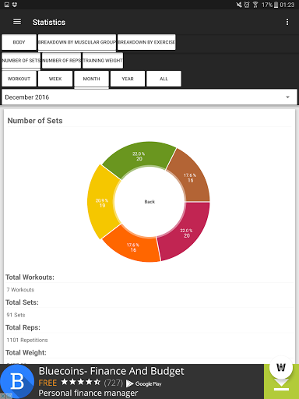
Task: Tap the Google Play badge in ad
Action: (144, 383)
